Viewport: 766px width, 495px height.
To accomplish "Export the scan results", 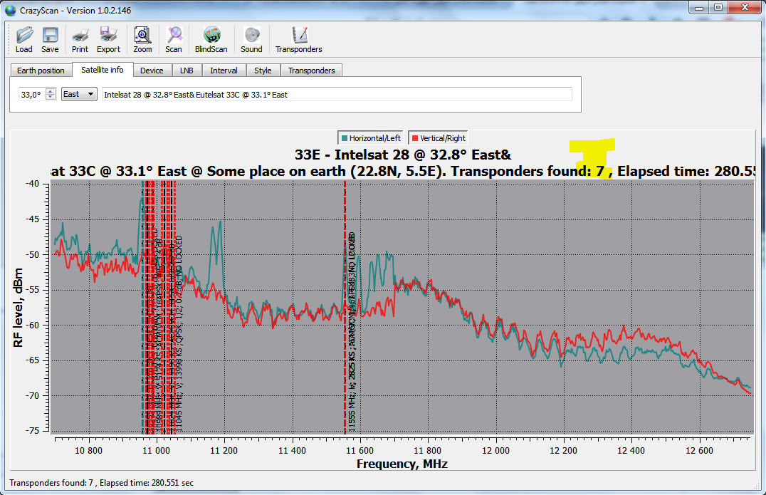I will [x=108, y=35].
